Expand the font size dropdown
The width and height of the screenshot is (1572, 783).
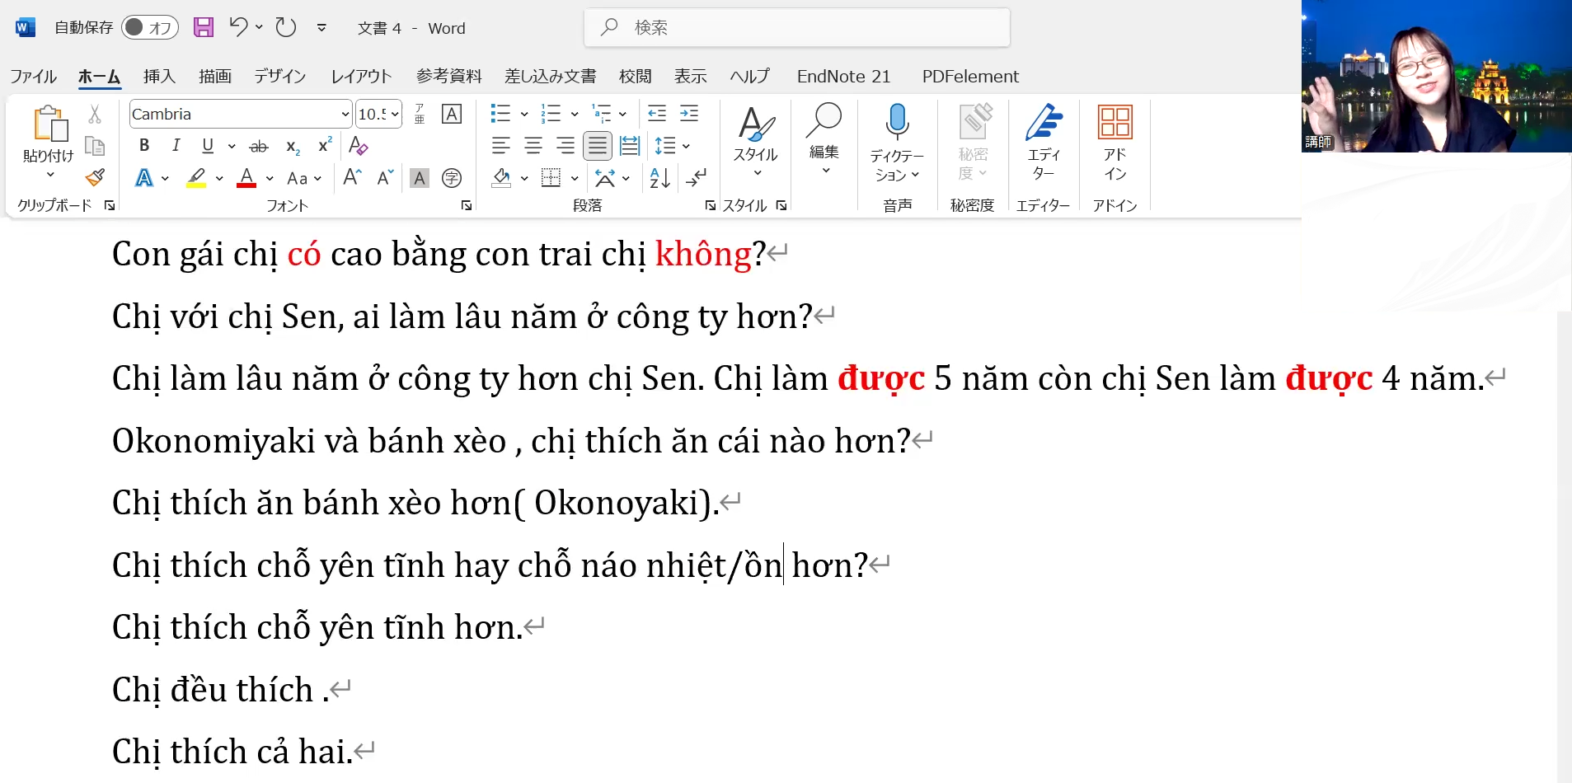coord(396,115)
